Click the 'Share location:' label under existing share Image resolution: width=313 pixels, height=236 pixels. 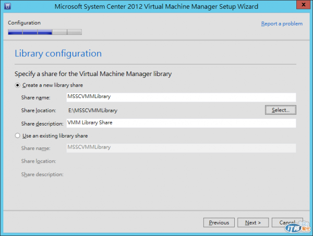click(39, 161)
